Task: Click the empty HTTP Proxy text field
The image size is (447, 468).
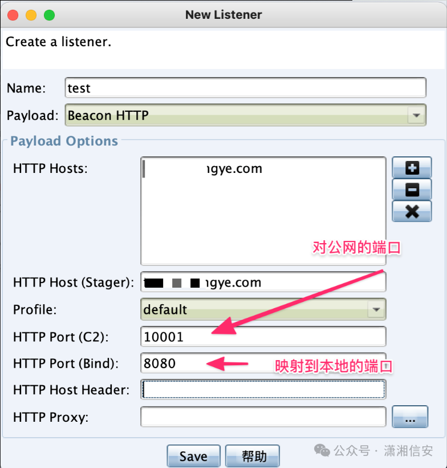Action: pos(263,417)
